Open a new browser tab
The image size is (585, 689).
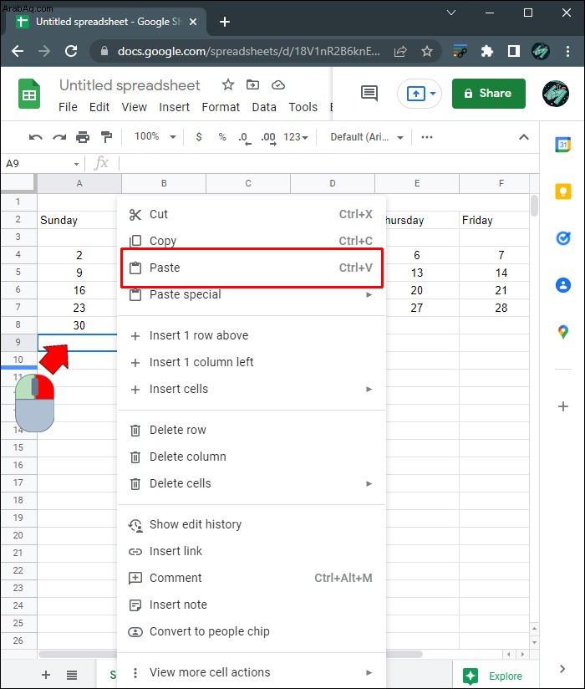tap(225, 22)
